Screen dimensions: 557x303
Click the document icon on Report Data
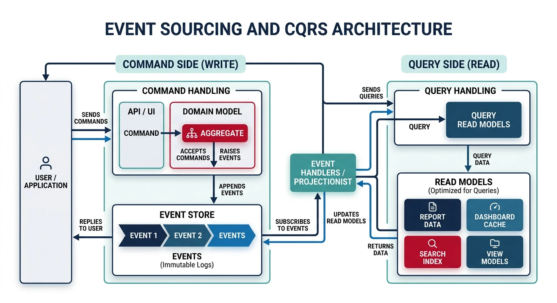pyautogui.click(x=432, y=206)
